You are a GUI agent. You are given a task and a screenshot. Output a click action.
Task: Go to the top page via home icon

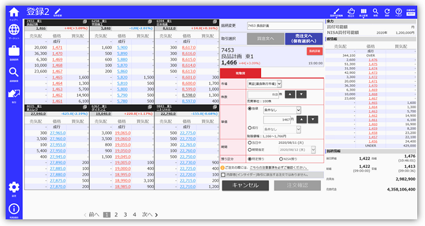[x=14, y=12]
